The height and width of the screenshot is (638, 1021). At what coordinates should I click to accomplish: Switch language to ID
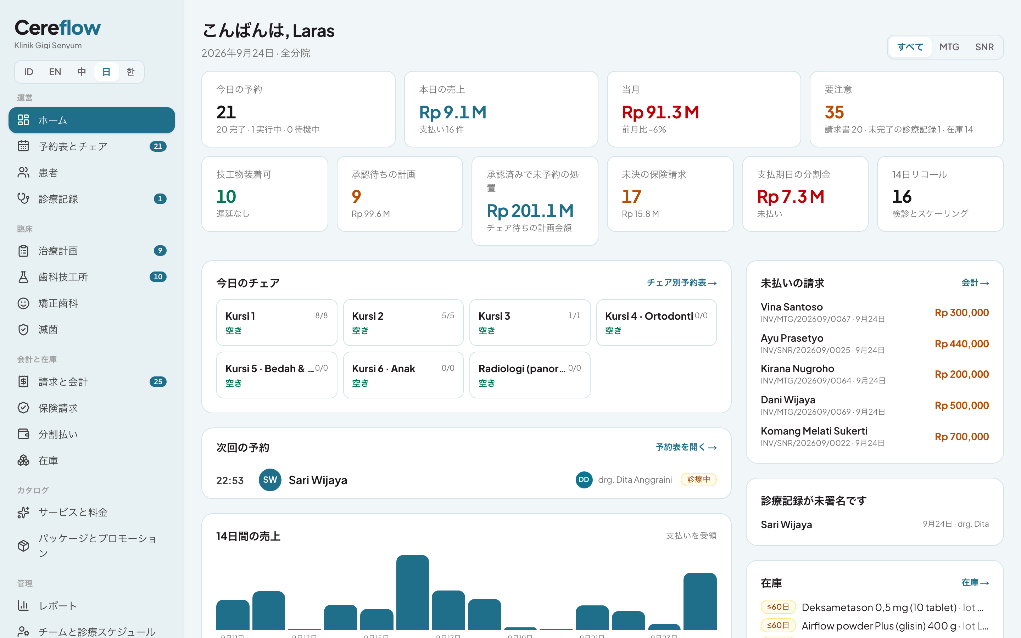pos(28,72)
